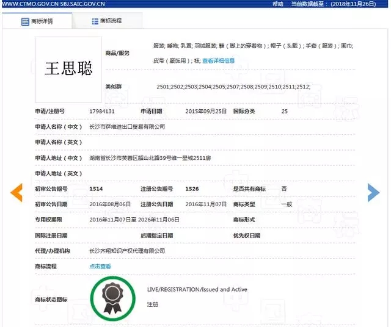This screenshot has height=327, width=391.
Task: Click the 王思聪 trademark image
Action: (68, 68)
